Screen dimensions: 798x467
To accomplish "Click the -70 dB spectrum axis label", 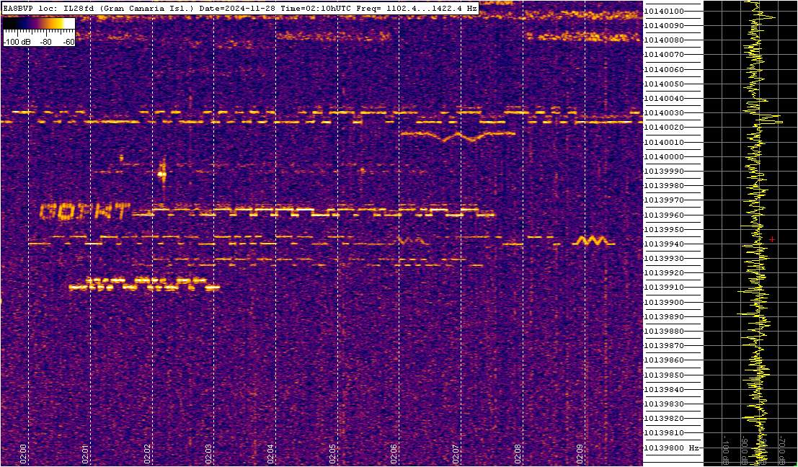I will click(783, 449).
